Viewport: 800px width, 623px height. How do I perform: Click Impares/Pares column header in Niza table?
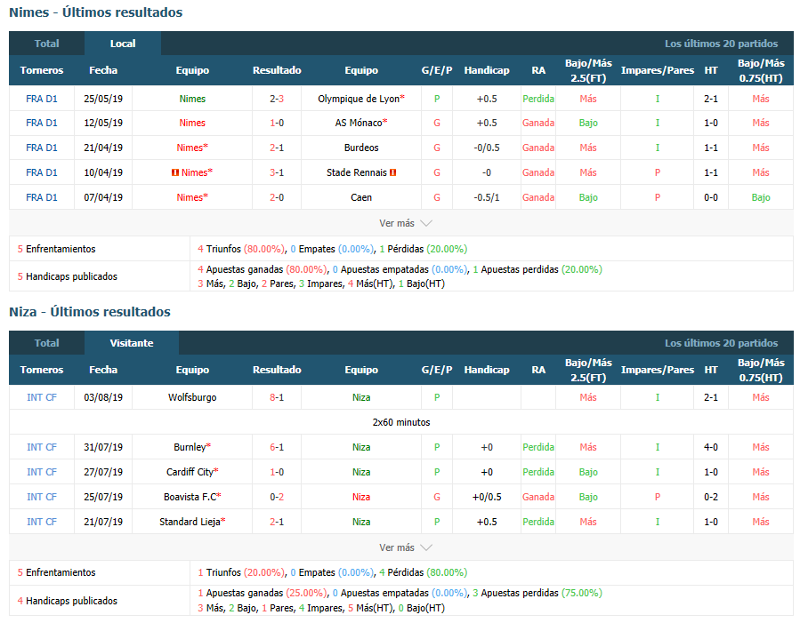657,370
